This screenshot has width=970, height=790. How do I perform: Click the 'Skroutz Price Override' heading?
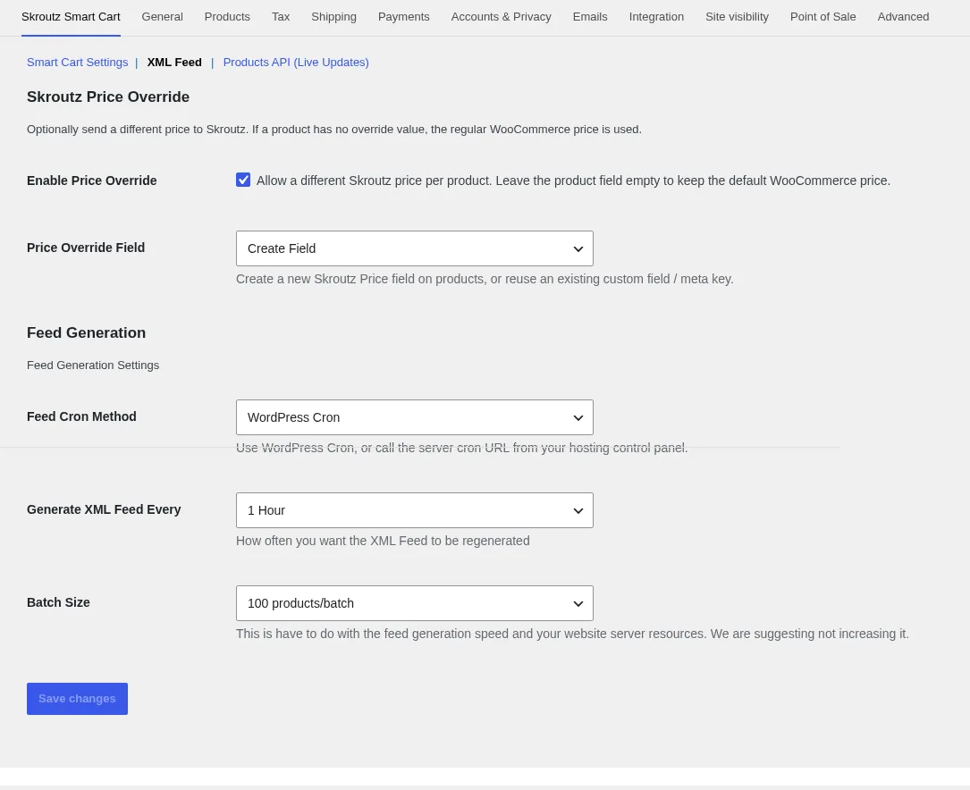click(107, 97)
